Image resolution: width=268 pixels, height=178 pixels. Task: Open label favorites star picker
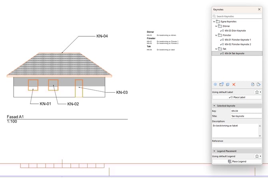point(257,92)
